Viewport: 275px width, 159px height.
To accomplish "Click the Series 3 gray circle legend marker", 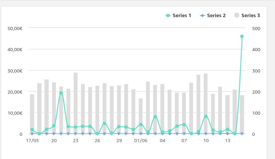I will pyautogui.click(x=237, y=15).
